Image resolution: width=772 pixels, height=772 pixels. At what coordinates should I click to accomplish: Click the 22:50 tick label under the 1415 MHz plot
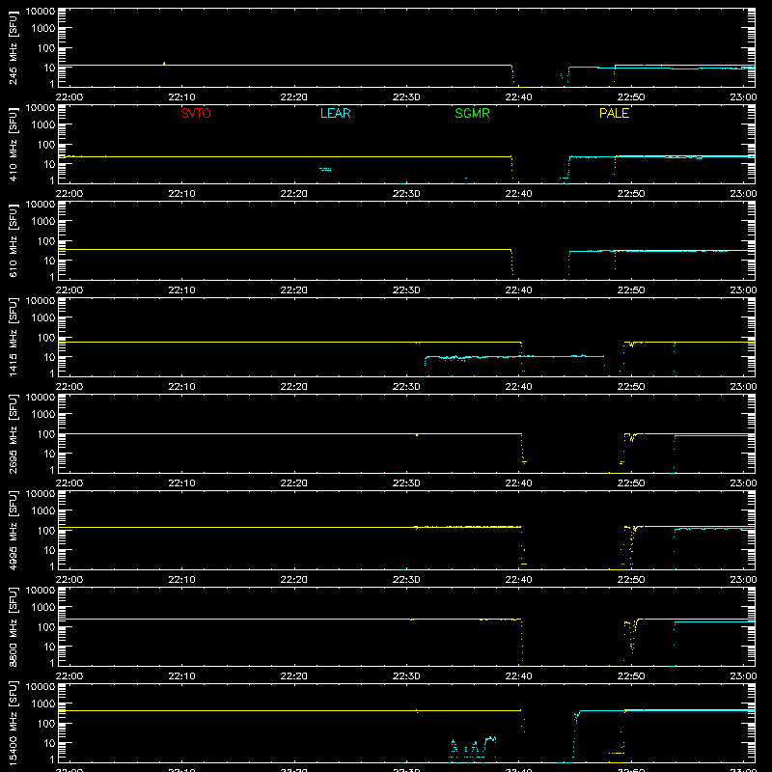point(631,387)
